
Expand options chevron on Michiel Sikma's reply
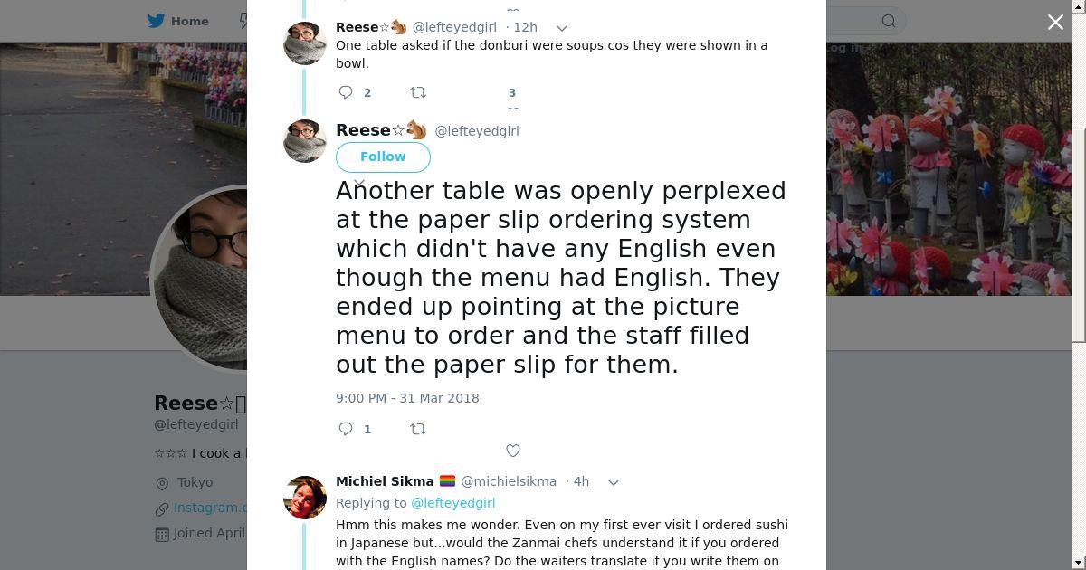(x=614, y=482)
